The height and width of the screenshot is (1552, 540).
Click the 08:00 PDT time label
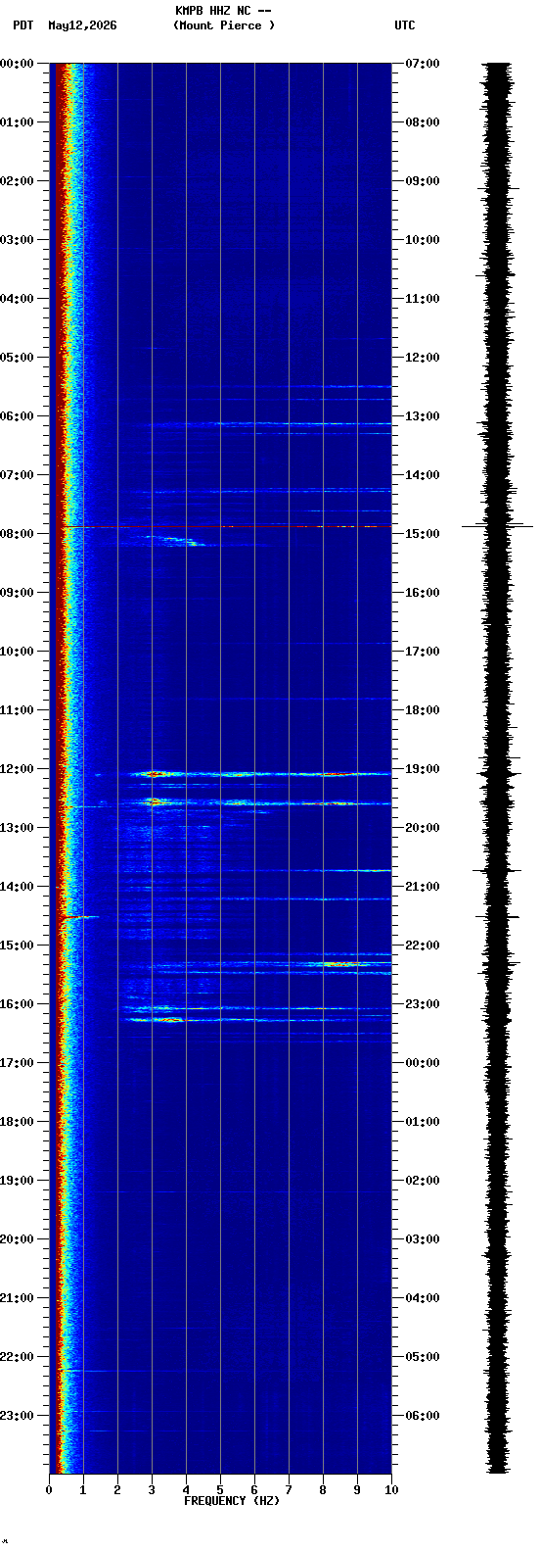pyautogui.click(x=17, y=534)
